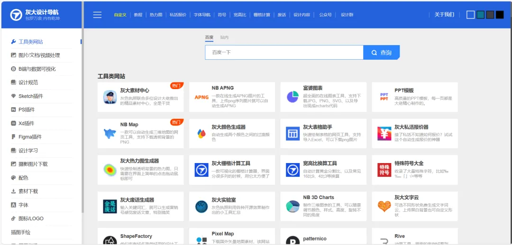Click the orange APNG icon
512x245 pixels.
click(x=201, y=97)
